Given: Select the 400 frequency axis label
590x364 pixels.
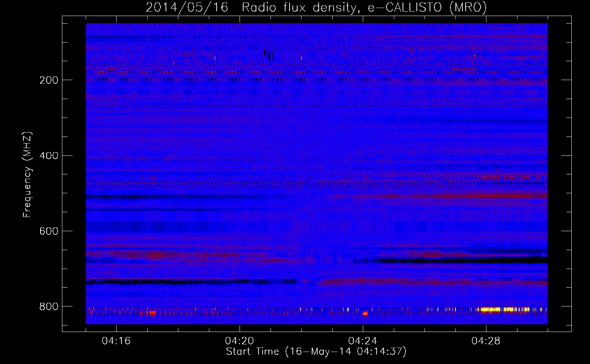Looking at the screenshot, I should pyautogui.click(x=49, y=156).
